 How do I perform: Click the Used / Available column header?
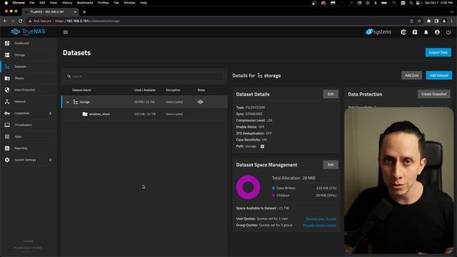(145, 90)
